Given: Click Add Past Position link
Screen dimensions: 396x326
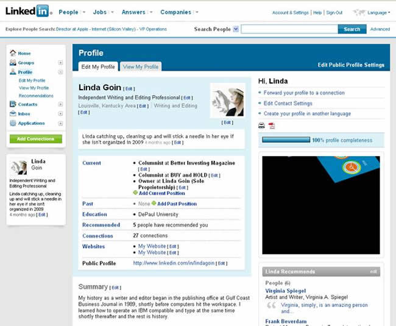Looking at the screenshot, I should click(177, 204).
